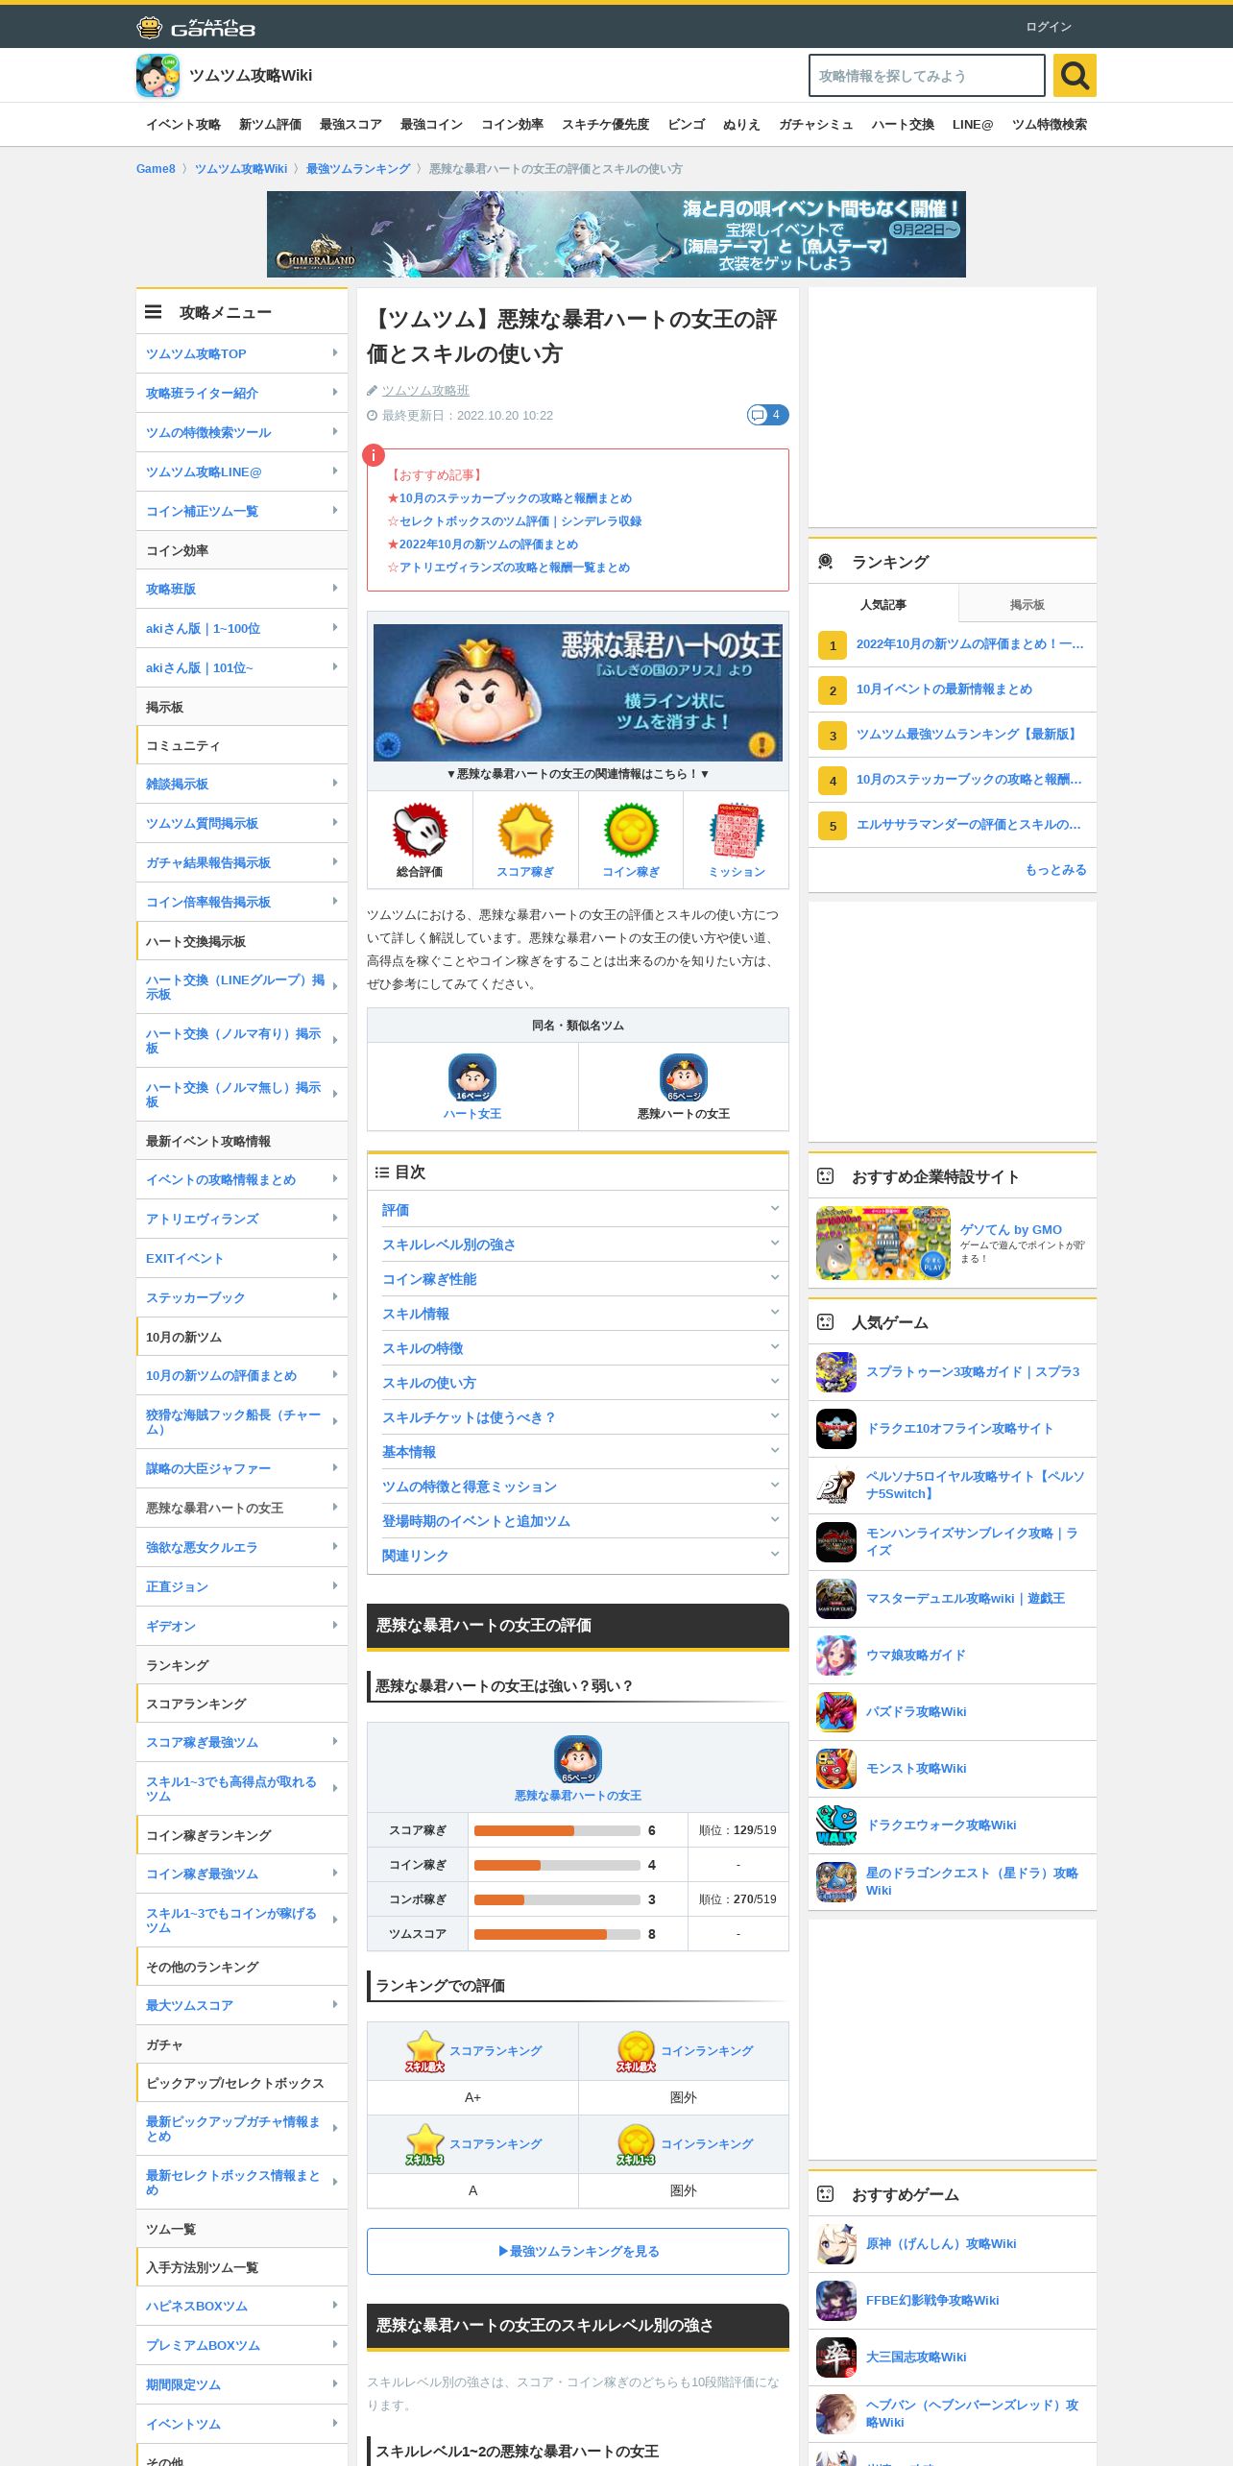The height and width of the screenshot is (2466, 1233).
Task: Open the 最強ツムランキング breadcrumb link
Action: pos(358,169)
